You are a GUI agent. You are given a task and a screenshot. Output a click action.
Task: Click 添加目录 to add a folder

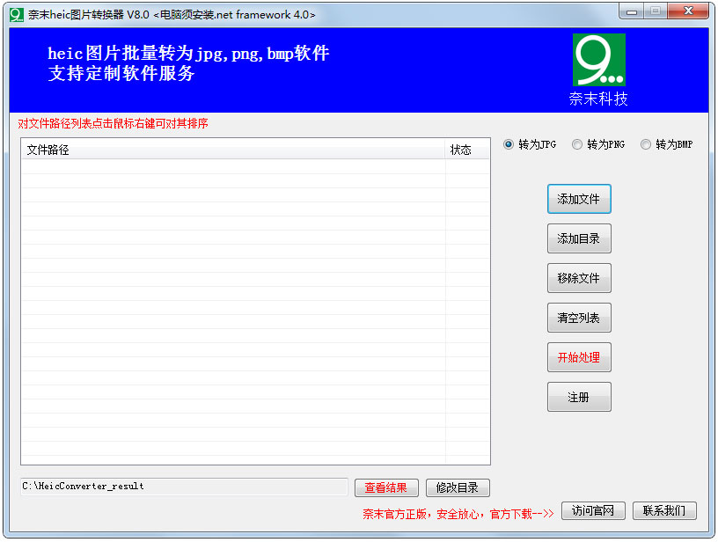coord(579,238)
